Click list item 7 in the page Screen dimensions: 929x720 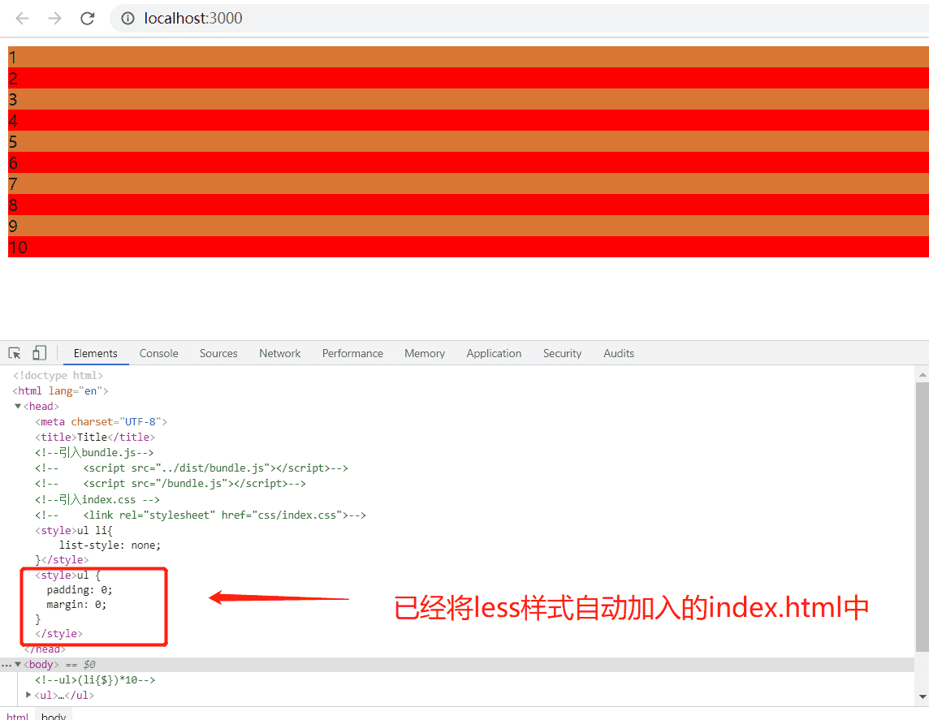click(468, 183)
